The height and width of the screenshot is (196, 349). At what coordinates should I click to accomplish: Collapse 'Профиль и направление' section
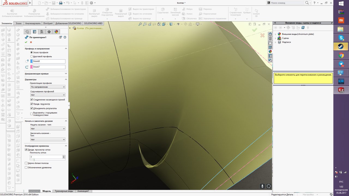click(x=66, y=48)
